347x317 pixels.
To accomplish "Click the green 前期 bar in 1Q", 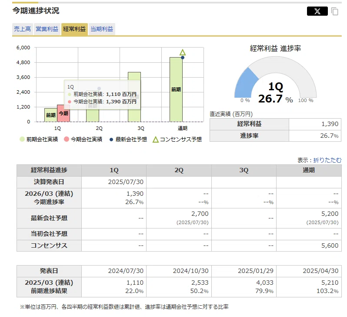I will pyautogui.click(x=51, y=115).
